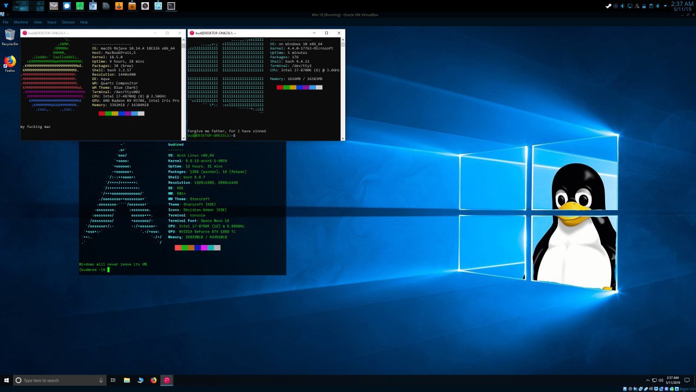
Task: Open the round disc icon in KDE panel
Action: (x=145, y=6)
